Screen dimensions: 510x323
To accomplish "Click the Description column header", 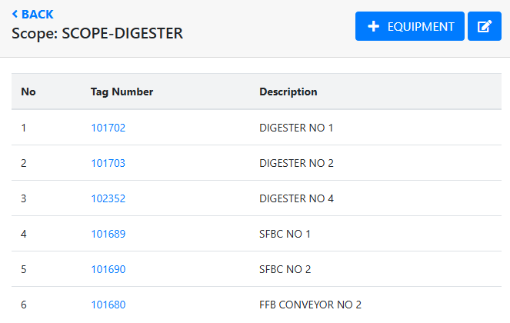I will pos(288,92).
